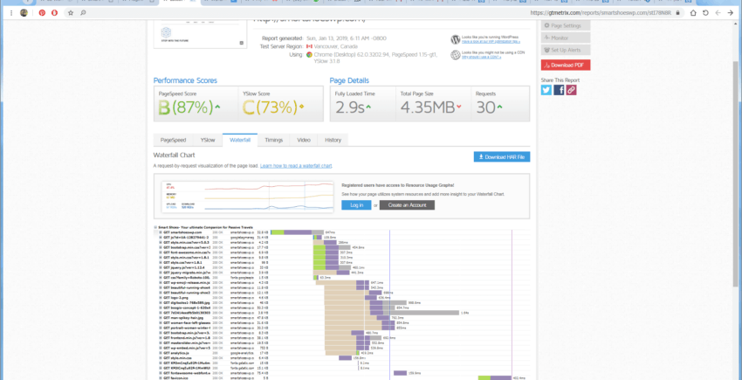Screen dimensions: 742x380
Task: Click the right-pointing arrow in the browser toolbar
Action: tap(730, 13)
